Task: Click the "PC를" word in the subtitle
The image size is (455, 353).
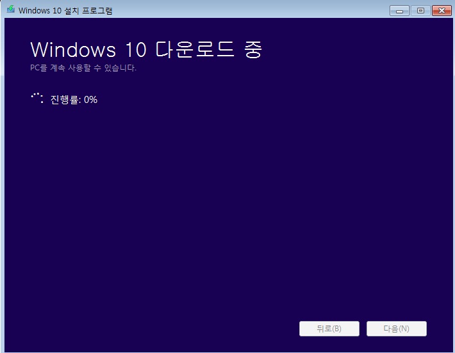Action: point(38,68)
